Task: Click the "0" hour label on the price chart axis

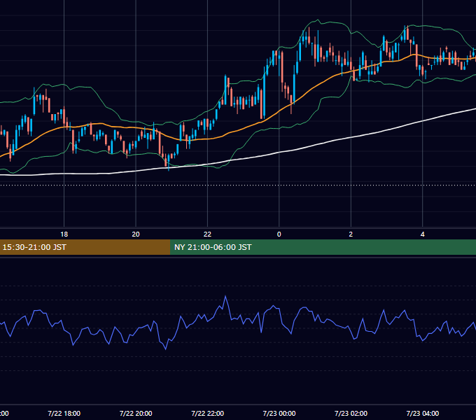Action: point(279,234)
